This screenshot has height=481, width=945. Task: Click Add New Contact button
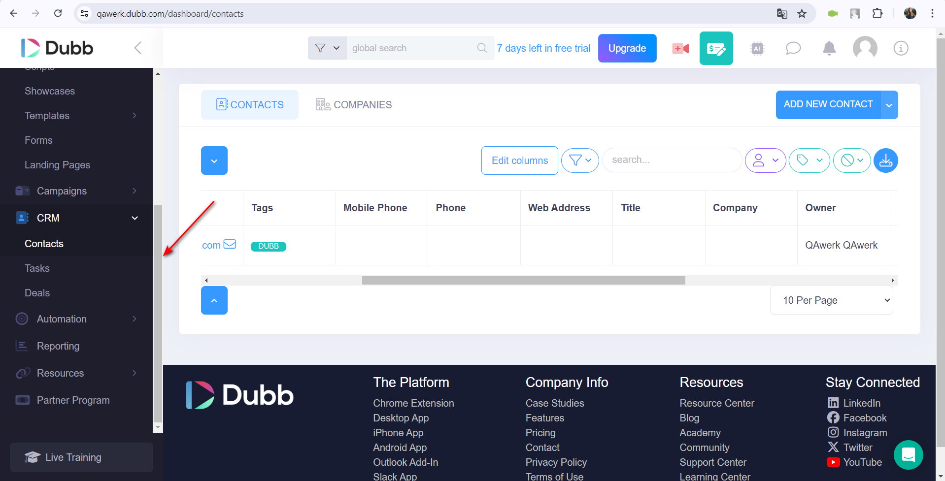tap(828, 104)
